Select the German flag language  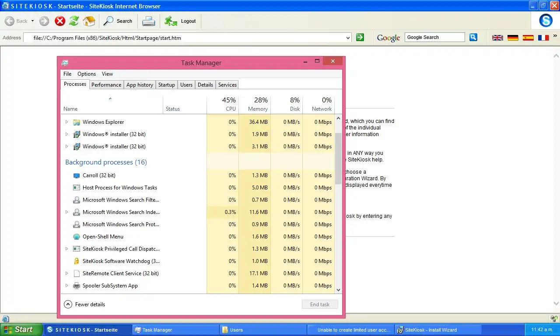(513, 38)
